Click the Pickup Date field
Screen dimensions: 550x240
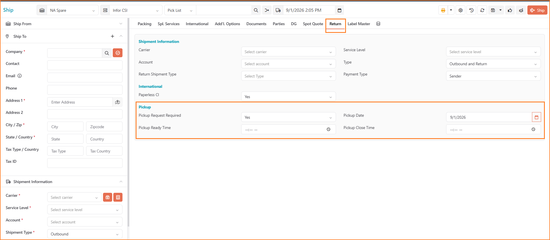489,117
